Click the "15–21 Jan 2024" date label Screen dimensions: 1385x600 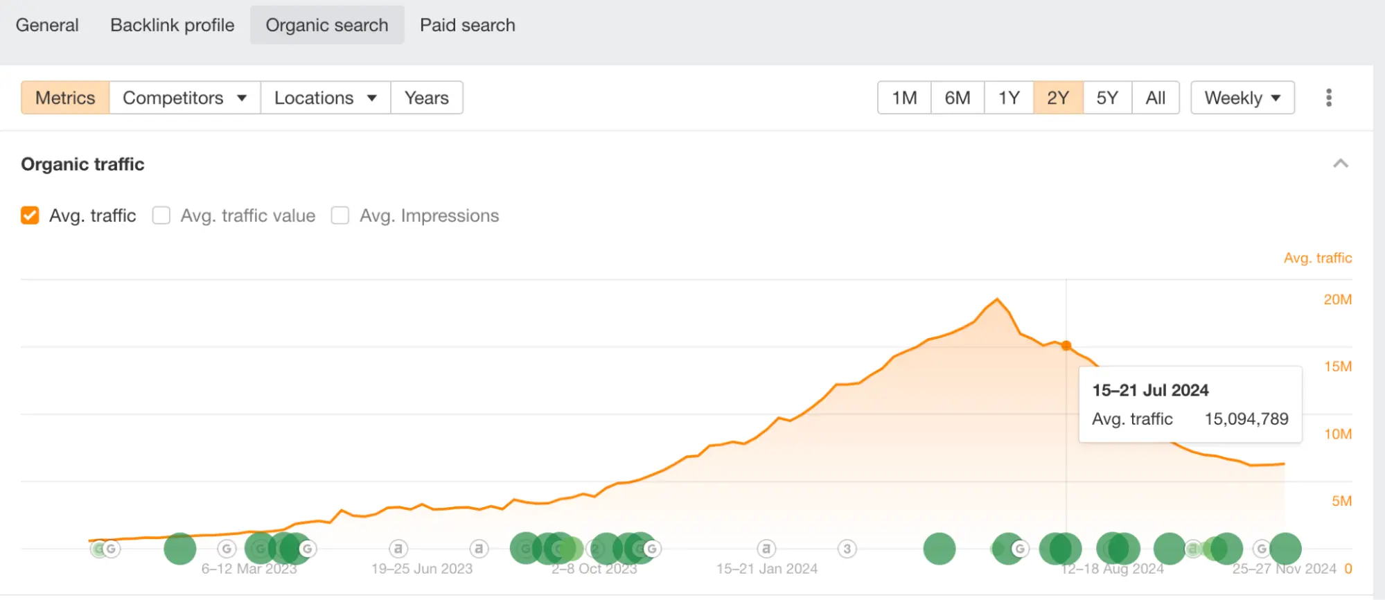coord(766,569)
